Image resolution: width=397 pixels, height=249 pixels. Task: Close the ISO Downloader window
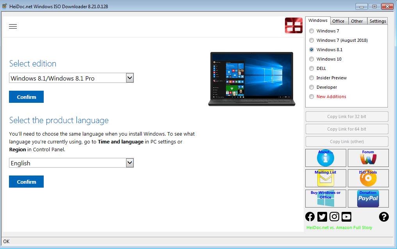(x=387, y=6)
